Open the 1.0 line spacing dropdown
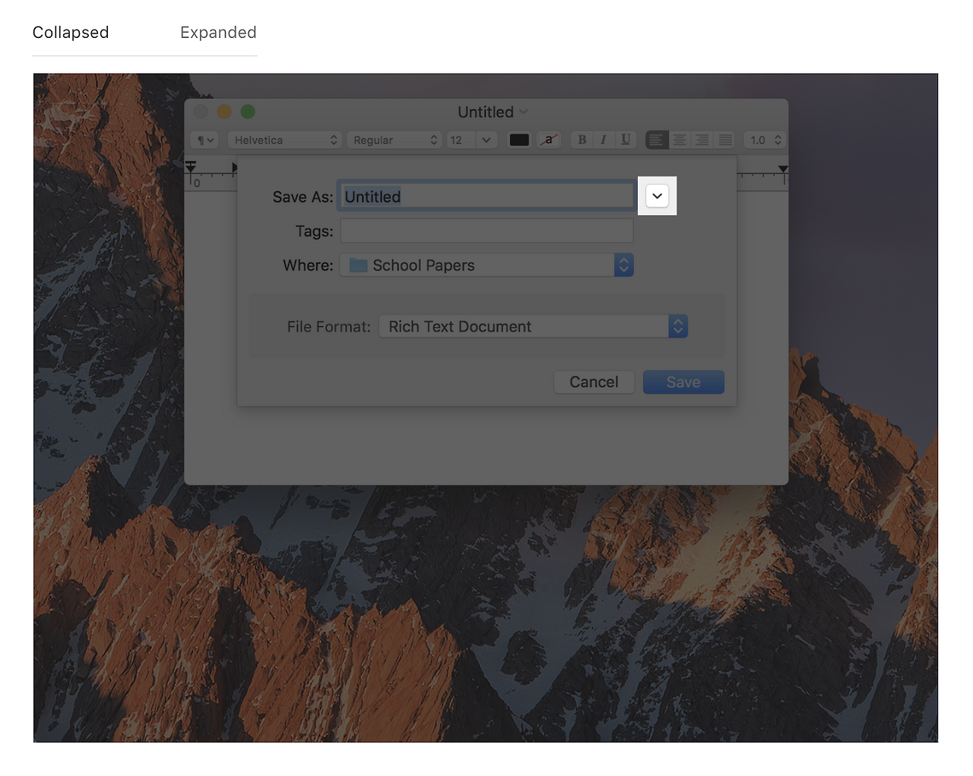This screenshot has width=973, height=776. [x=764, y=140]
